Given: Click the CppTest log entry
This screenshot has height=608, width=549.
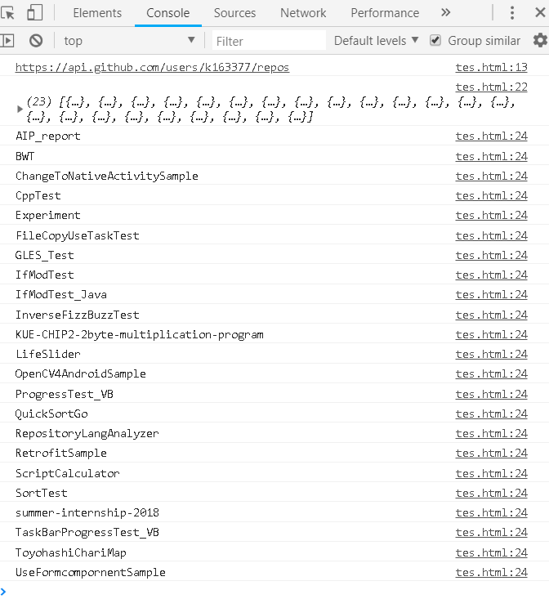Looking at the screenshot, I should [x=38, y=196].
